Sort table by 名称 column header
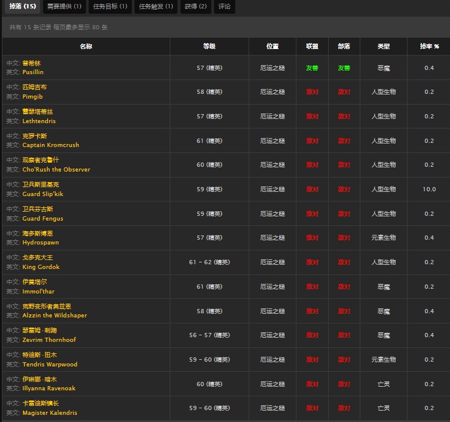450x422 pixels. tap(86, 46)
